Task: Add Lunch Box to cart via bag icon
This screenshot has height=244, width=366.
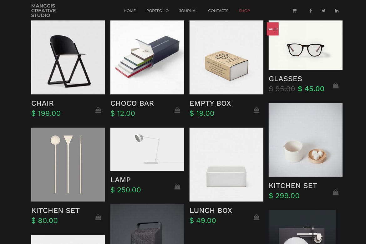Action: click(257, 217)
